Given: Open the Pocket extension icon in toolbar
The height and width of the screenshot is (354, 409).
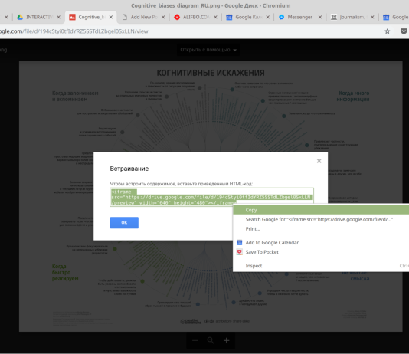Looking at the screenshot, I should pos(404,31).
